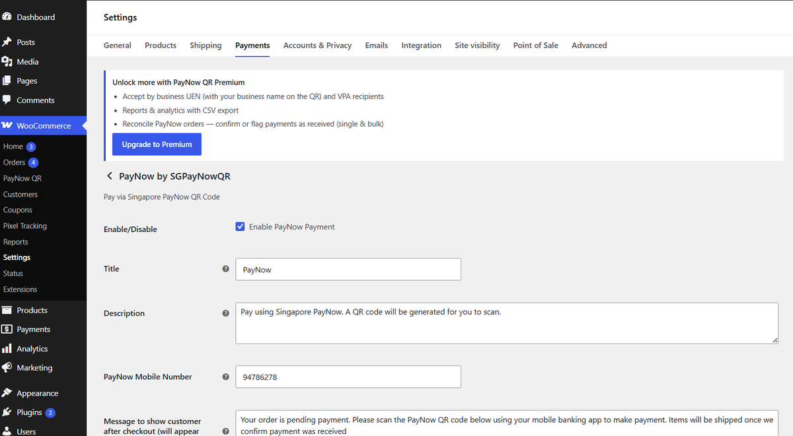The height and width of the screenshot is (436, 793).
Task: Toggle Enable PayNow Payment checkbox
Action: click(241, 226)
